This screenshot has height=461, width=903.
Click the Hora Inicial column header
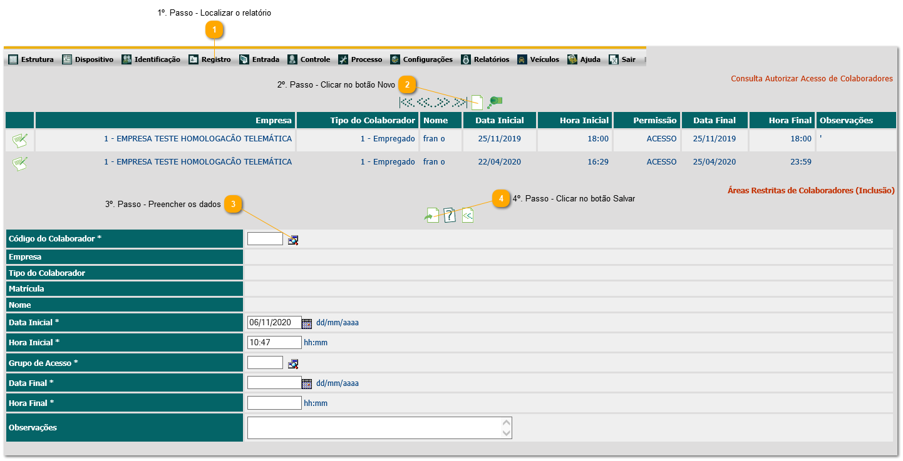coord(575,120)
